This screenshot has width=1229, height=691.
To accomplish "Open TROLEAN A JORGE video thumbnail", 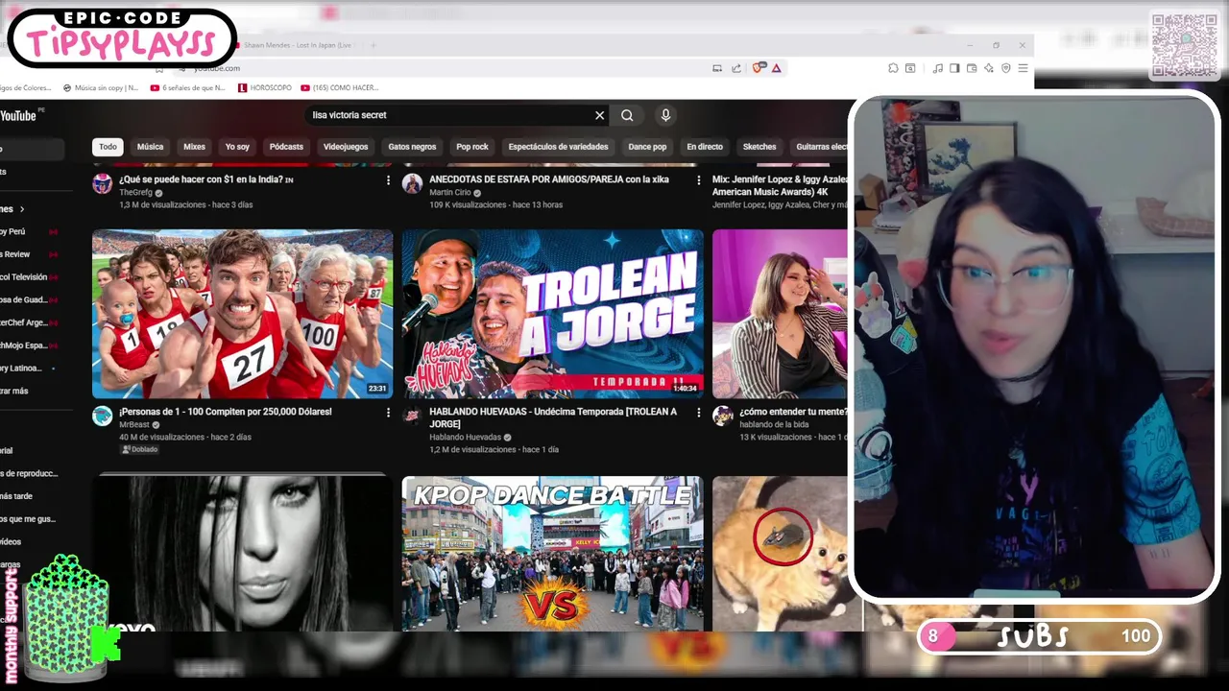I will [553, 314].
